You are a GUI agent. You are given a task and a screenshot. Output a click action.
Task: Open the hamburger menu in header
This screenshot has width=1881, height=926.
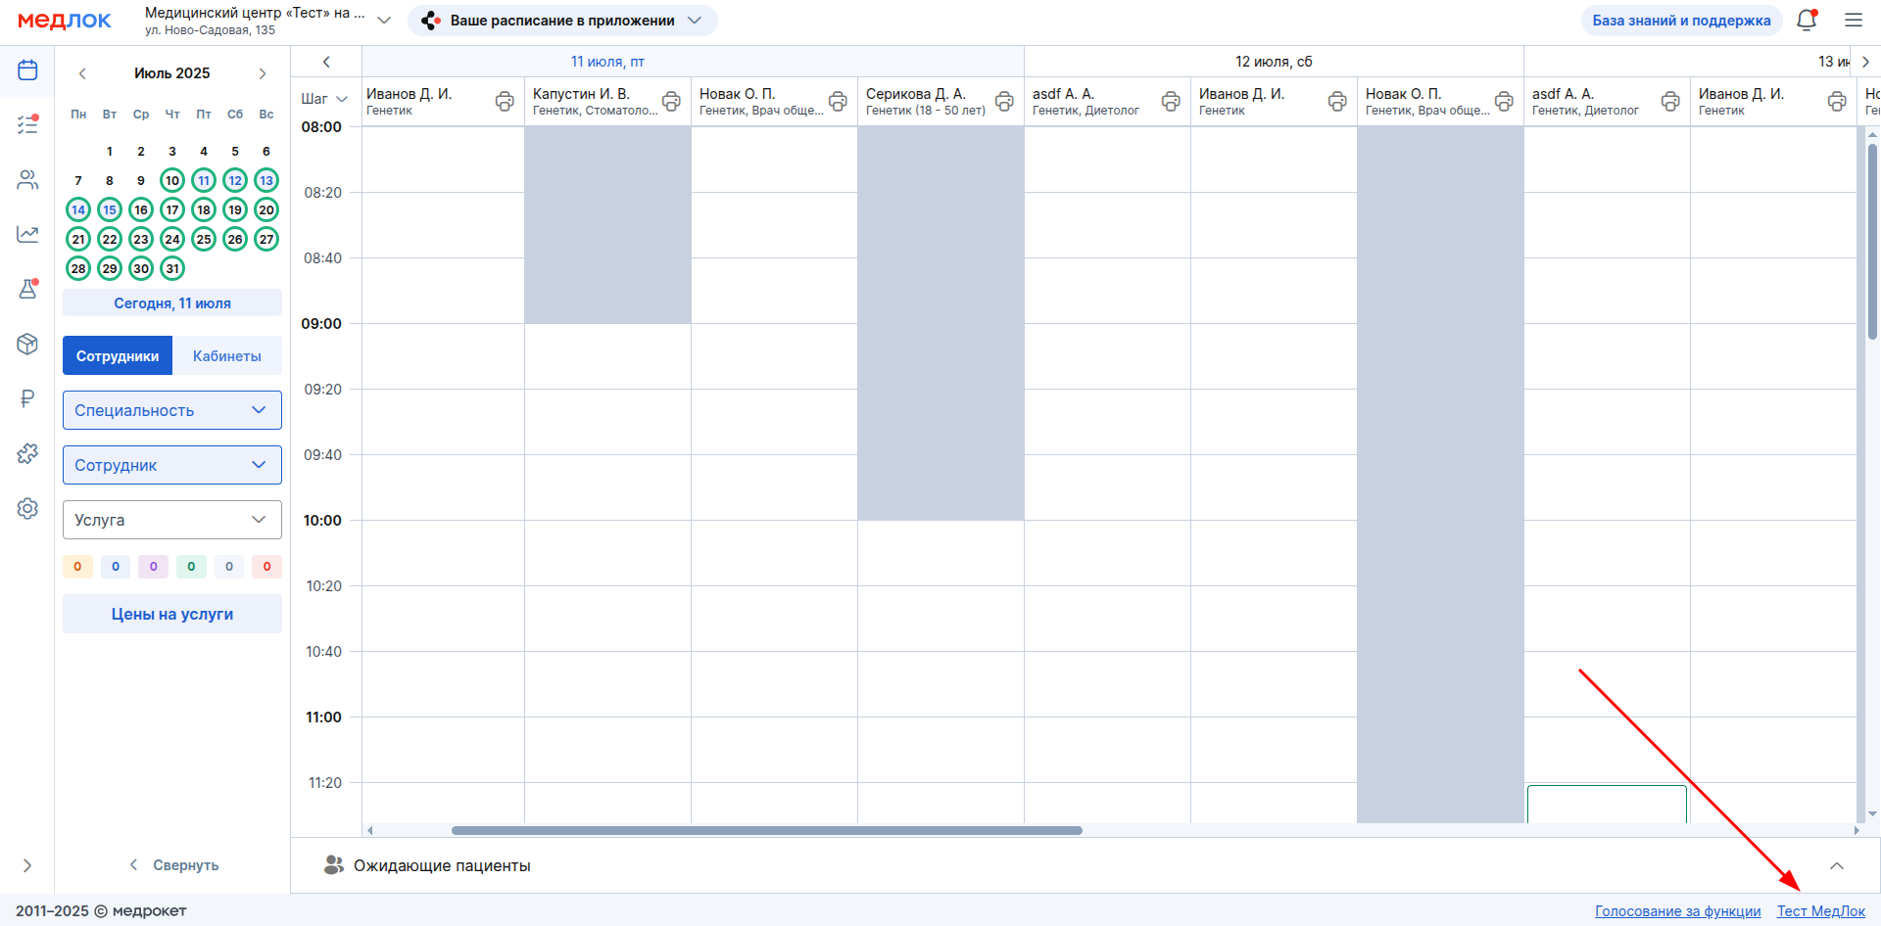tap(1854, 20)
